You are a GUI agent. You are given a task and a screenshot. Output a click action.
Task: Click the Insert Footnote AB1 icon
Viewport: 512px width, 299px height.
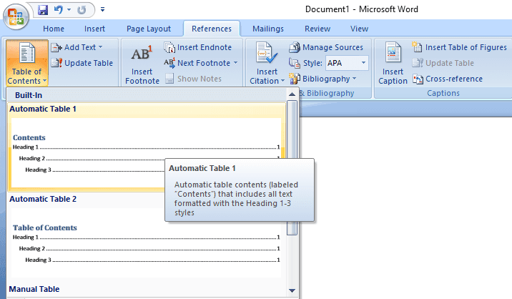142,54
